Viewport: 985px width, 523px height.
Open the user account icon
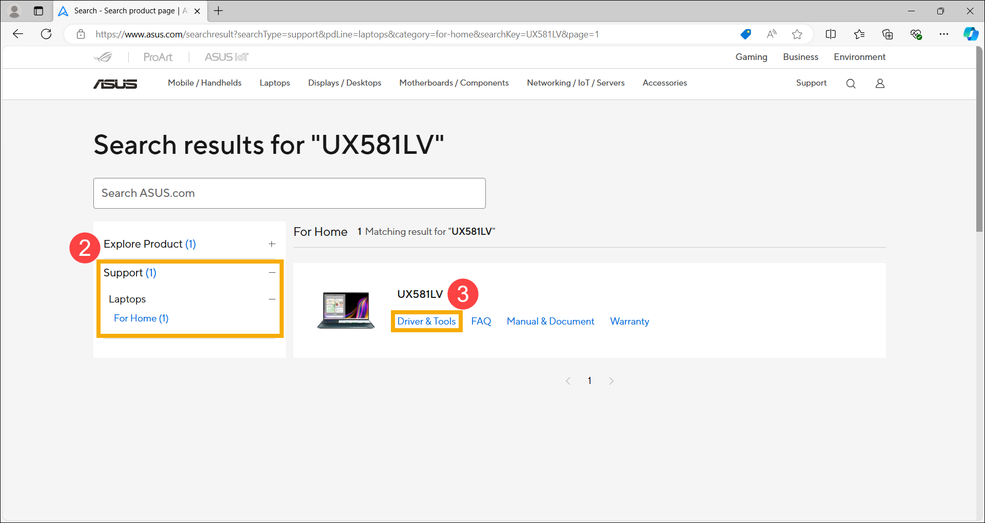coord(880,83)
